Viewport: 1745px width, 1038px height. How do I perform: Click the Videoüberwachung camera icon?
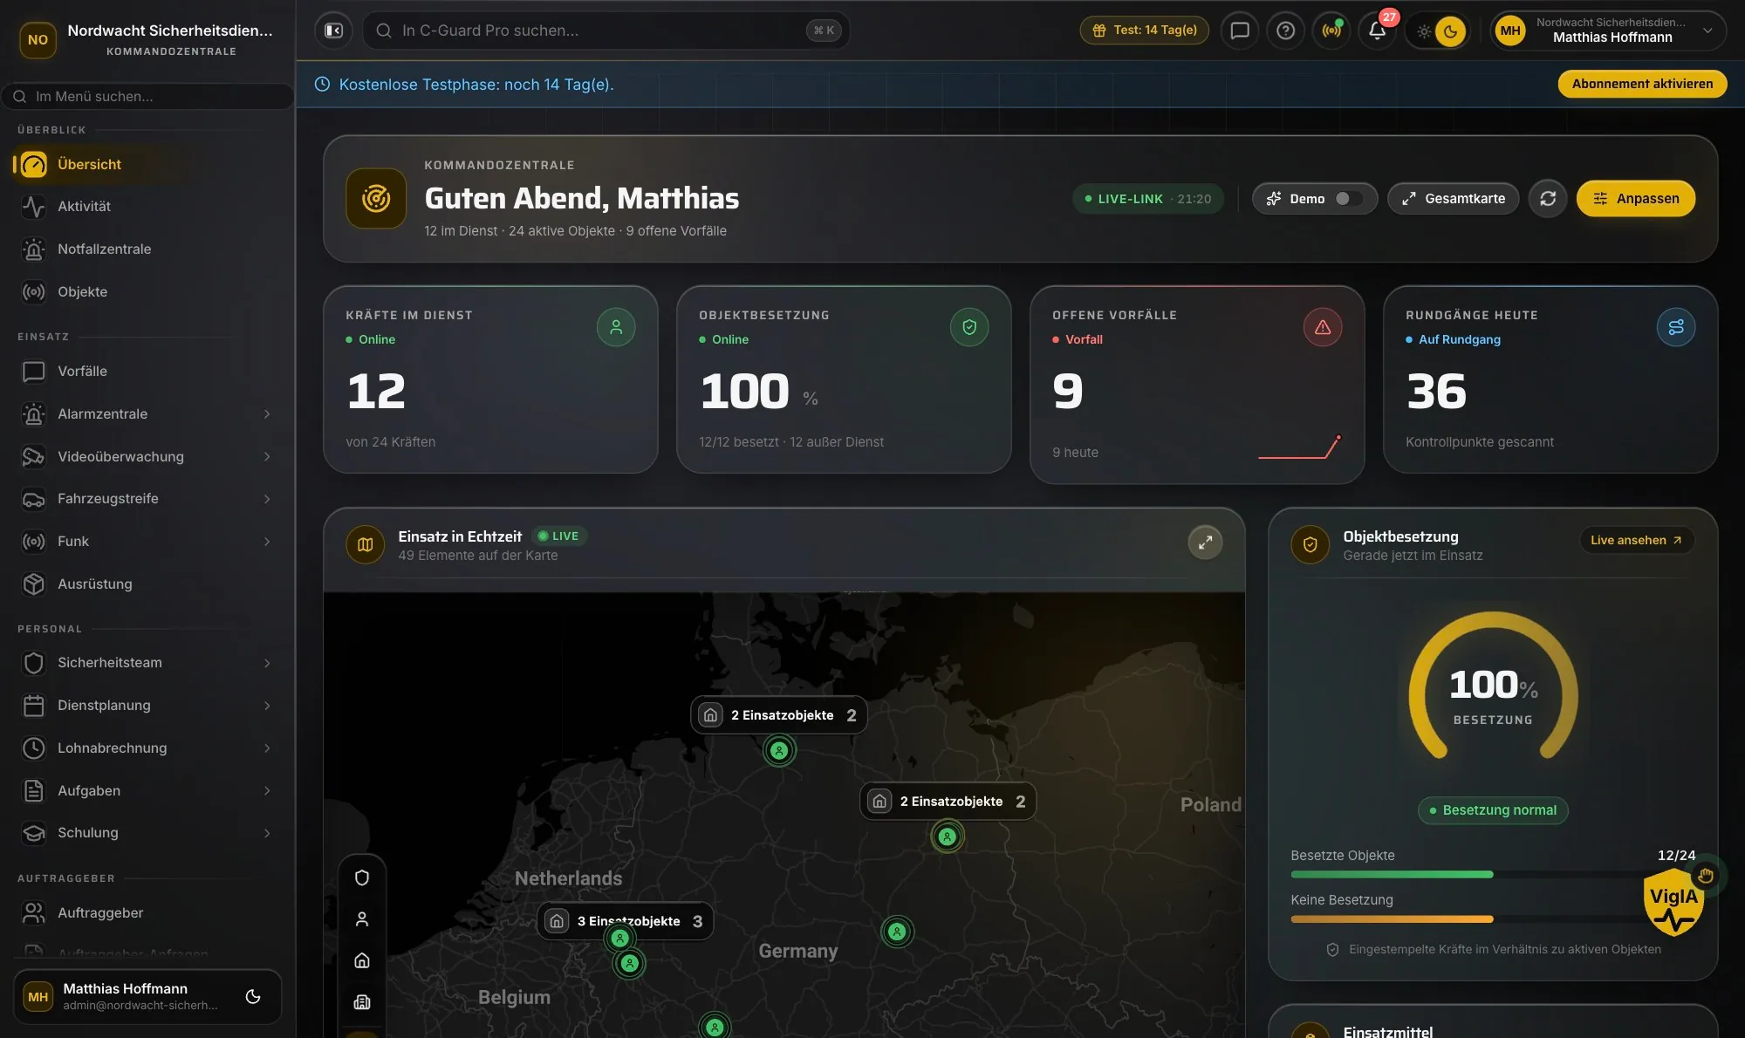33,457
